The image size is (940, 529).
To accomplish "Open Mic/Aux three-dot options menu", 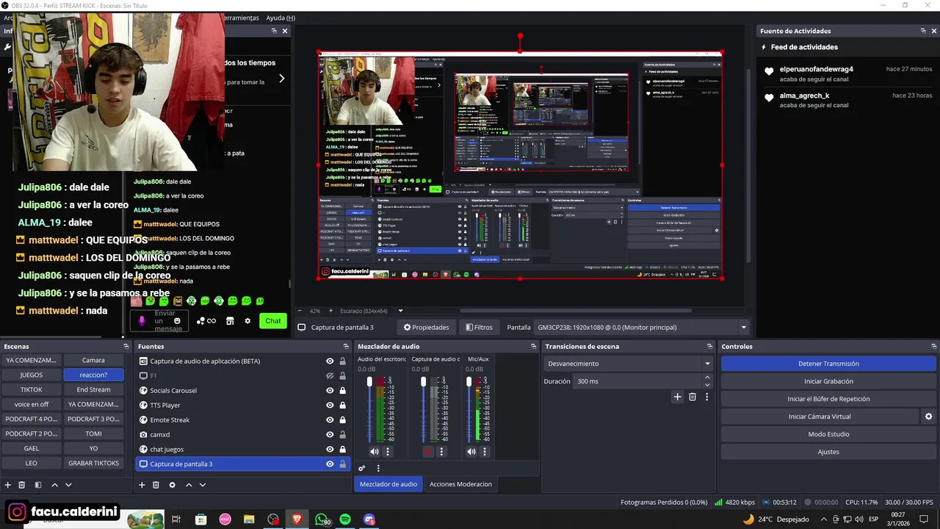I will [485, 452].
